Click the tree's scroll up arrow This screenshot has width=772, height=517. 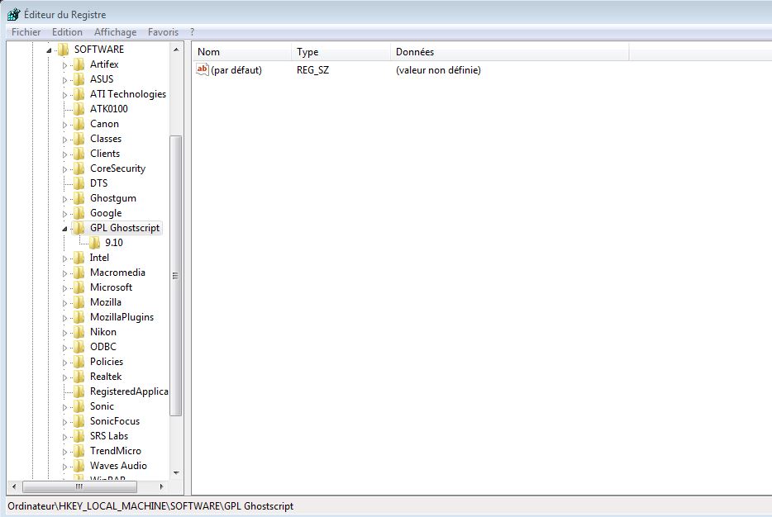(176, 50)
